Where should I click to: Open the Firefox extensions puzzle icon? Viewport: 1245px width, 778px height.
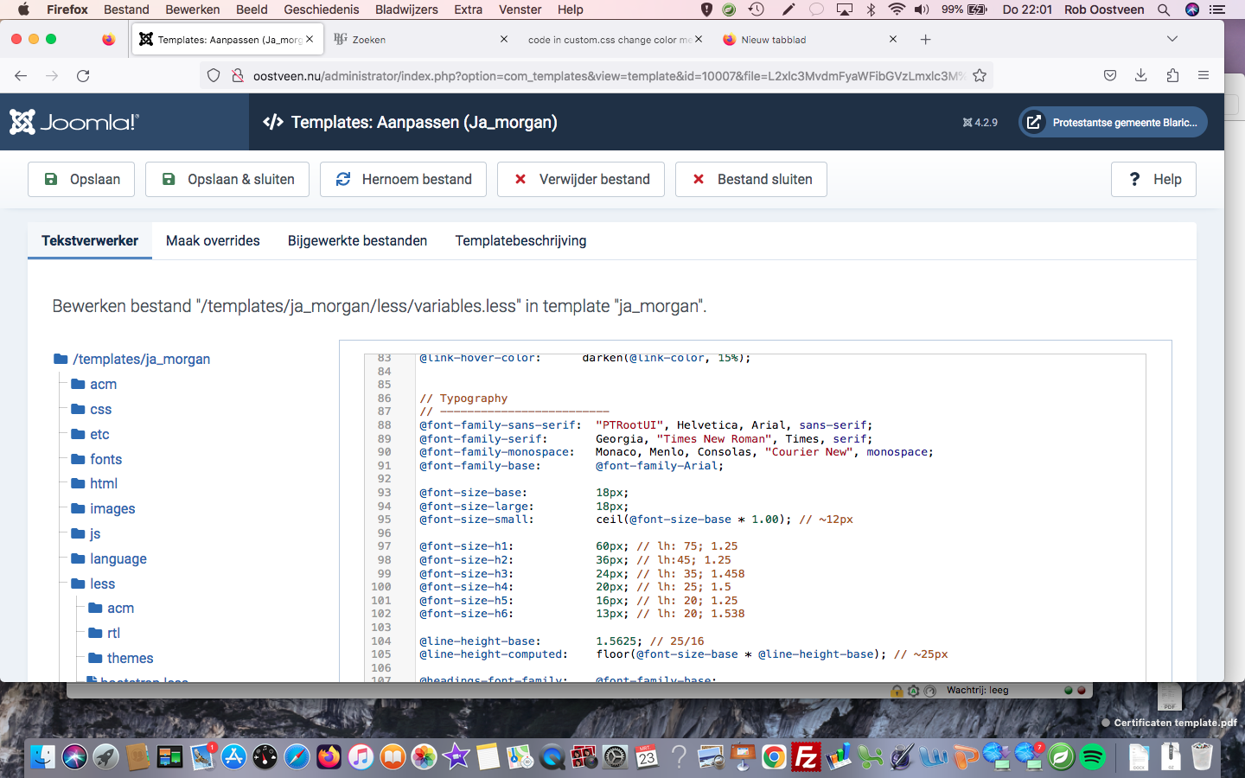1172,76
